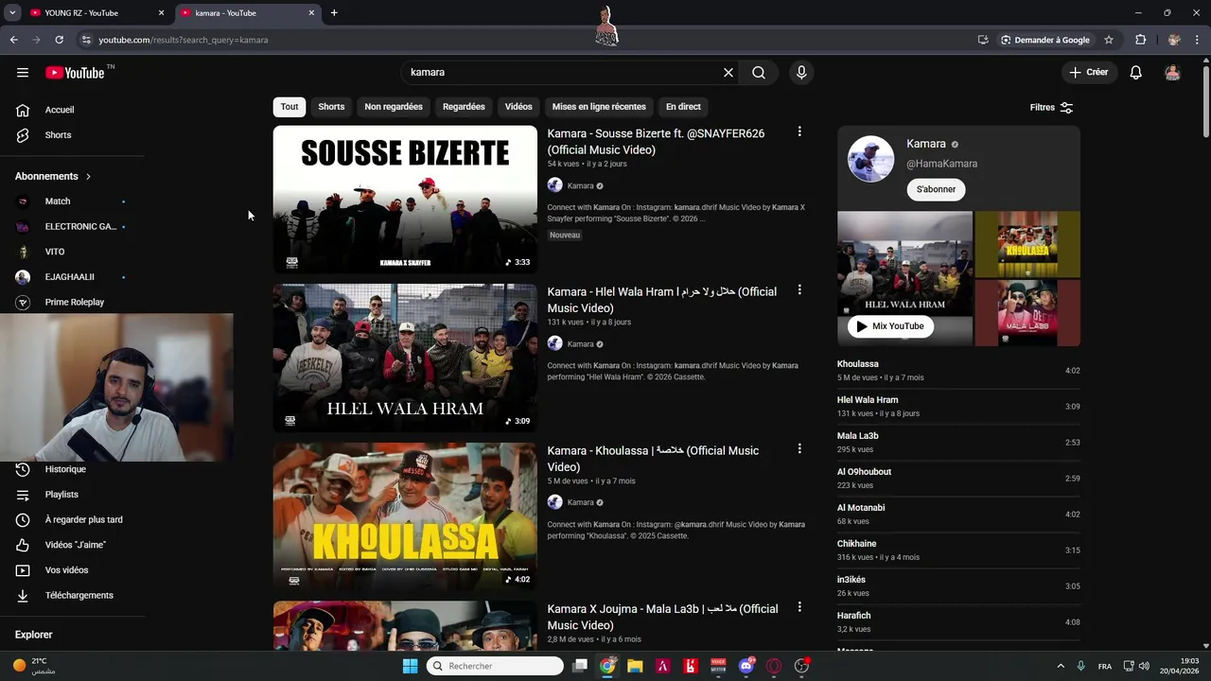1211x681 pixels.
Task: Open the Filtres search filters
Action: click(x=1051, y=108)
